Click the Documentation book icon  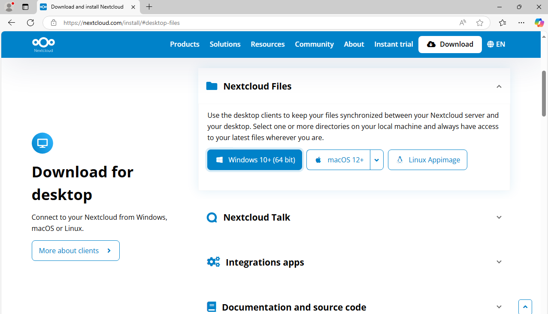(x=211, y=307)
